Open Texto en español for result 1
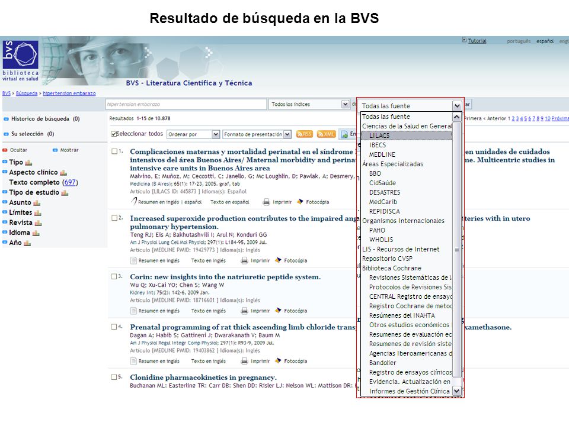This screenshot has width=569, height=426. (x=230, y=202)
